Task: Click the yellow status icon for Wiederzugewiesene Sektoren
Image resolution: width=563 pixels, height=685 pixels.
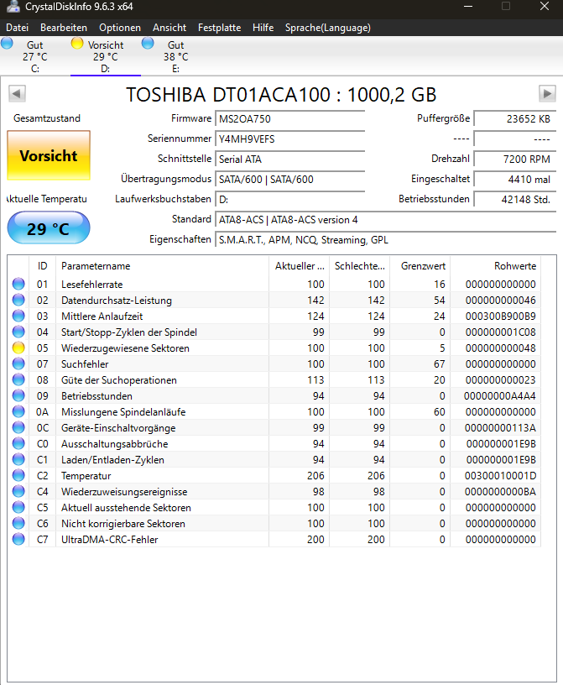Action: (x=18, y=348)
